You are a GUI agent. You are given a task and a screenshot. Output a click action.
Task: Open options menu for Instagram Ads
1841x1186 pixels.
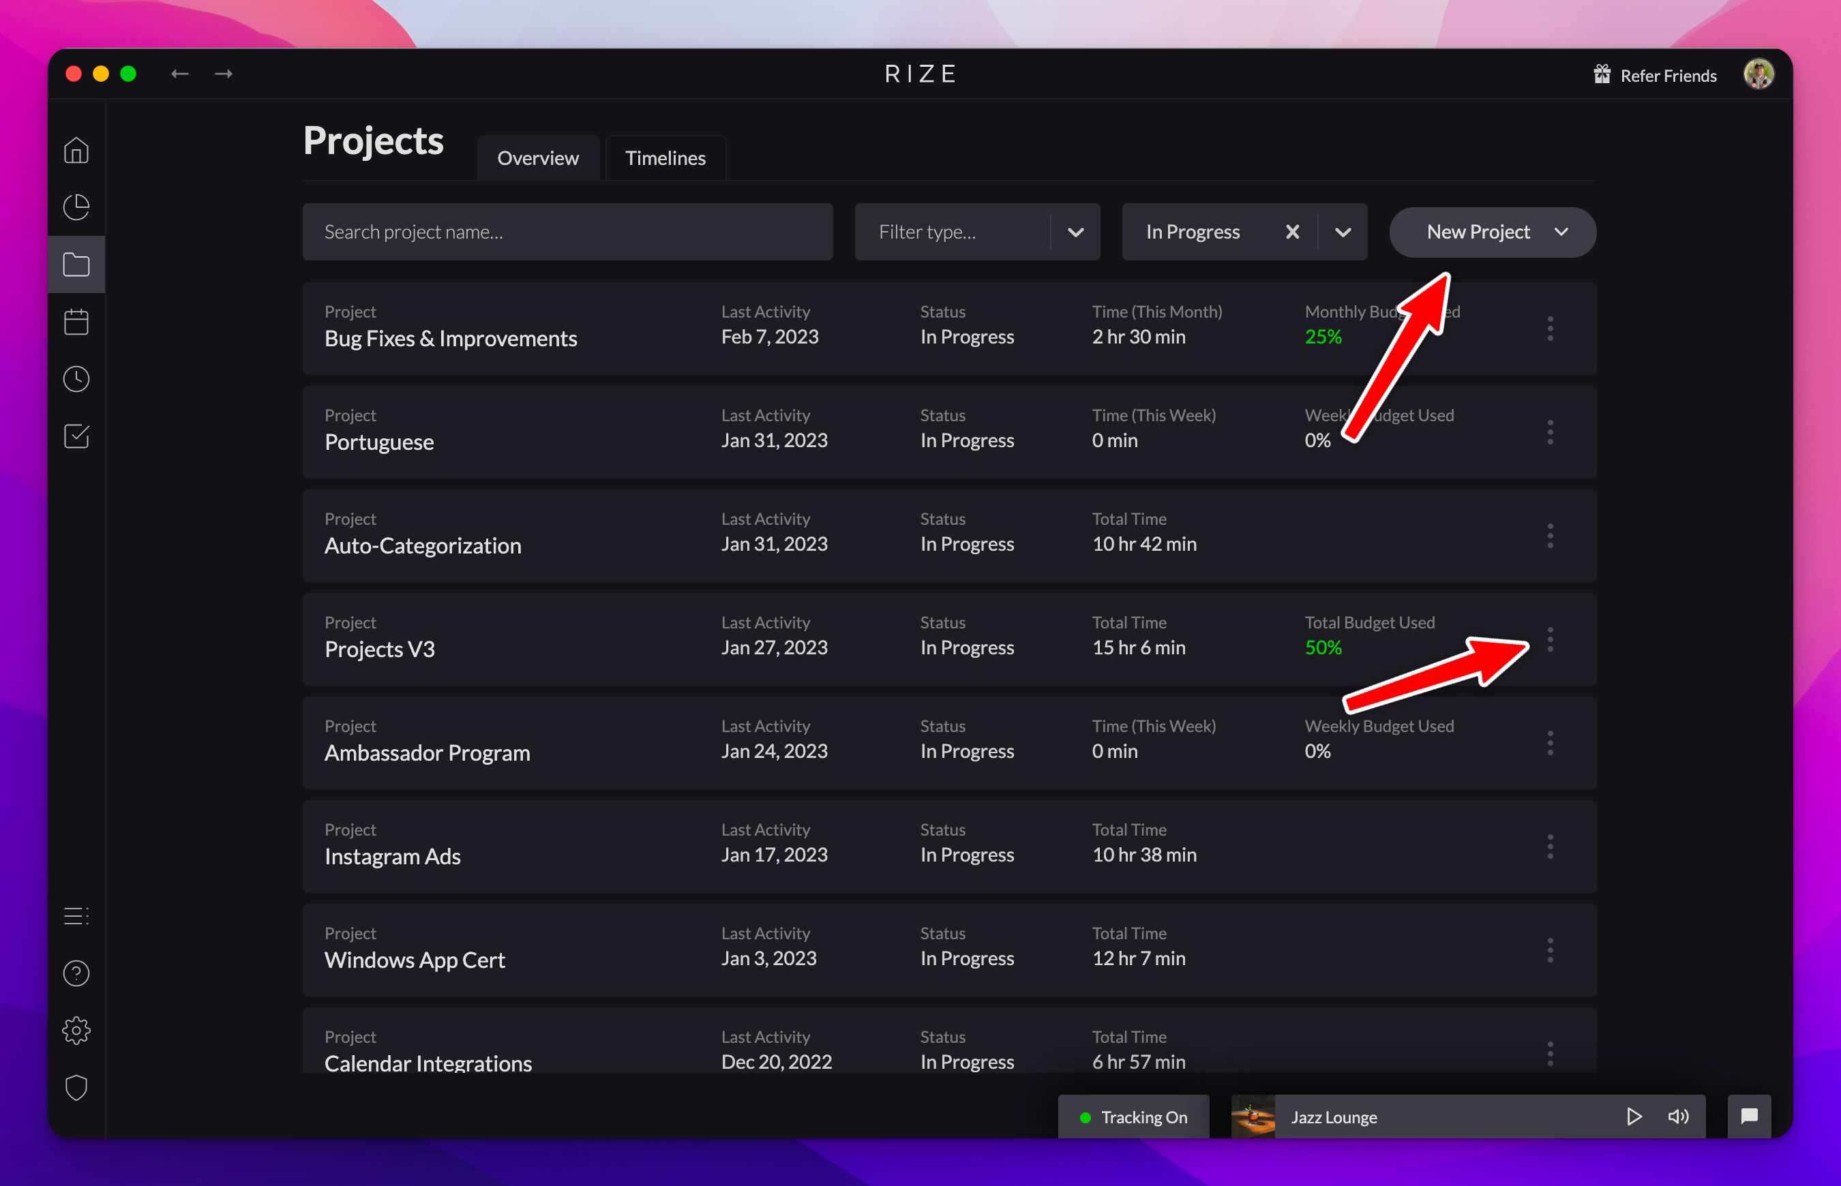click(1551, 847)
